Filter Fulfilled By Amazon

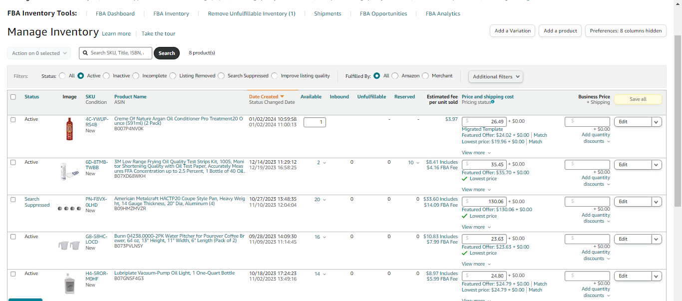[395, 76]
